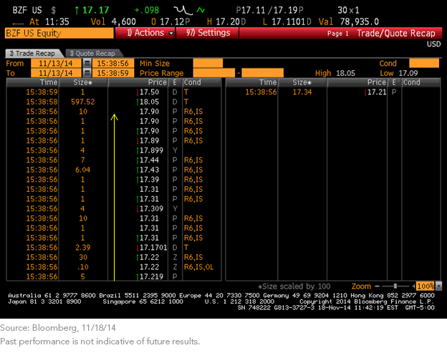This screenshot has height=353, width=447.
Task: Click the Price Range upper bound field
Action: click(263, 73)
